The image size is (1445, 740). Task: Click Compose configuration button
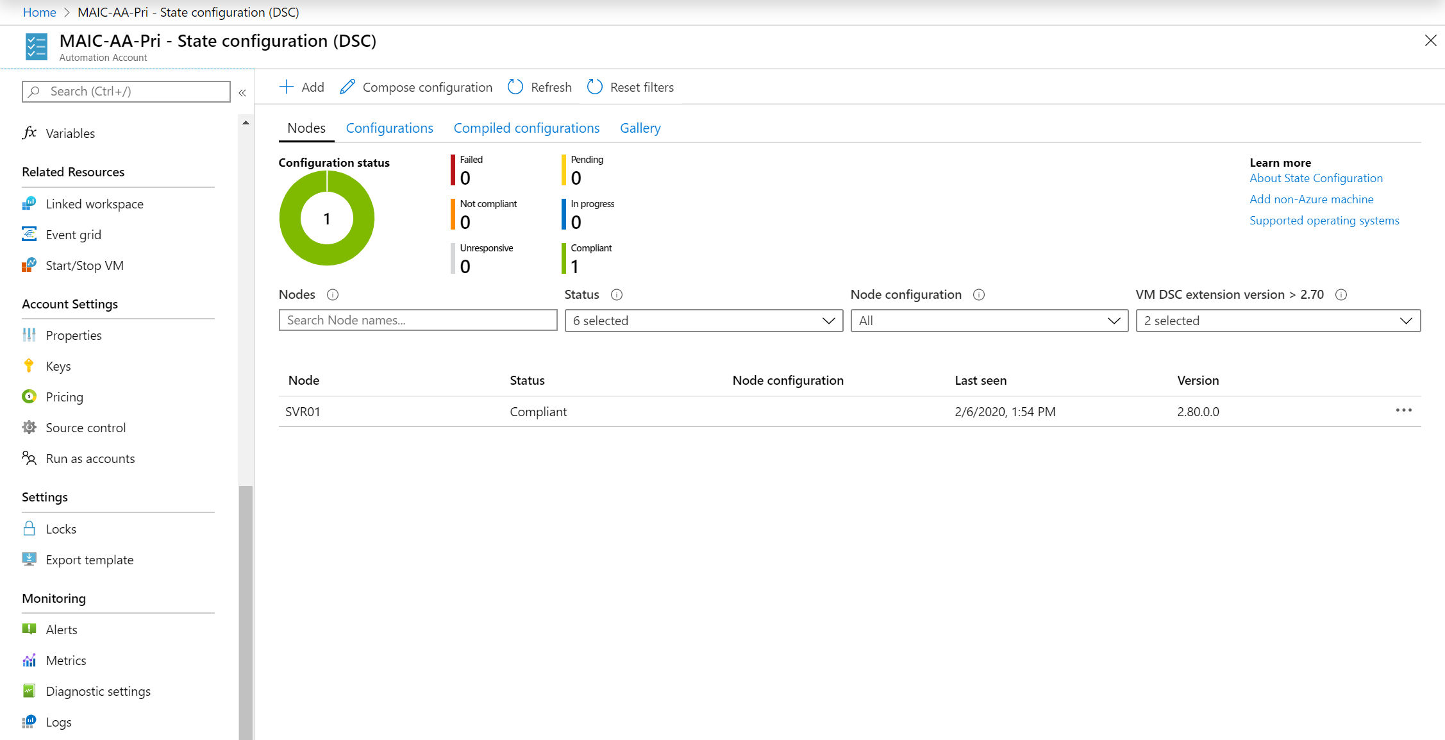pos(417,87)
